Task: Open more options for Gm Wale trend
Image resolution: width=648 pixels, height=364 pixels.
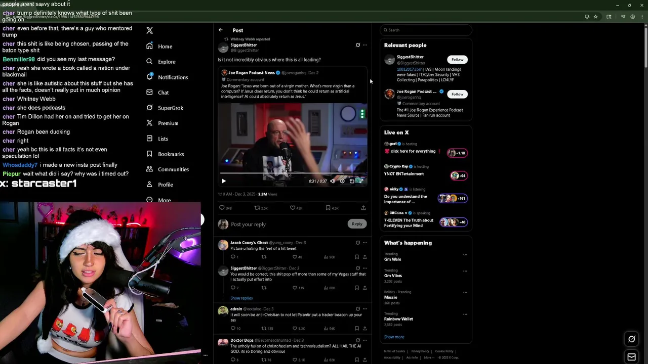Action: 465,255
